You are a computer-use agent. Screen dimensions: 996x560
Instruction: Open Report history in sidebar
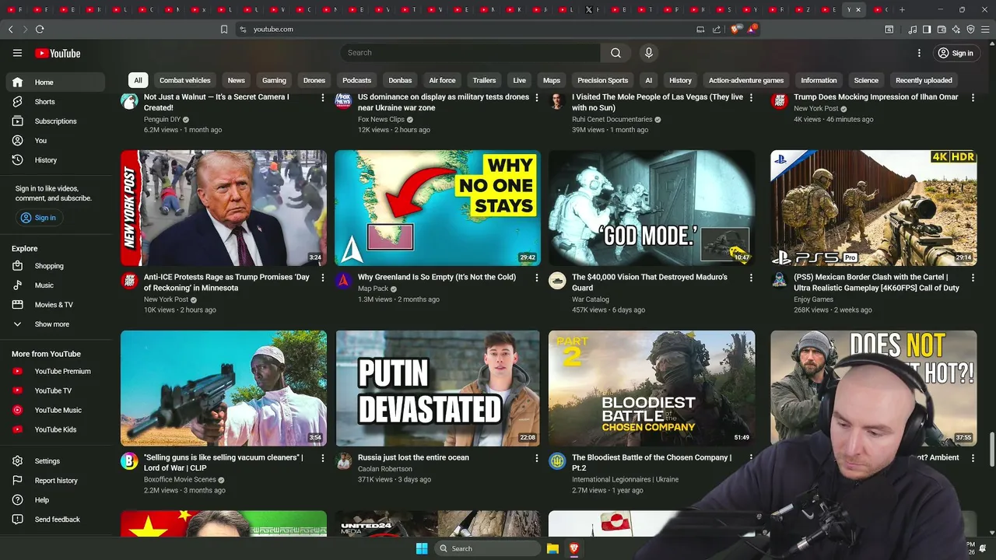(x=54, y=481)
